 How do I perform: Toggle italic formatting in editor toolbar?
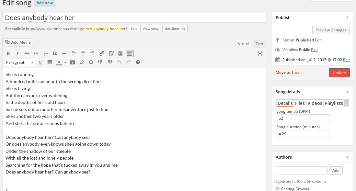(x=17, y=53)
